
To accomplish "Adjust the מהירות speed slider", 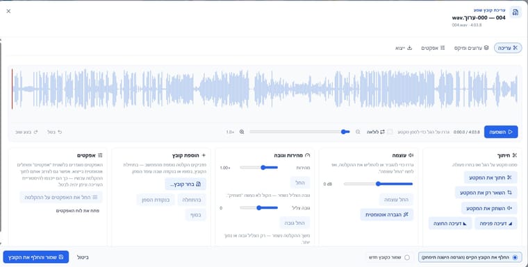I will pyautogui.click(x=258, y=167).
